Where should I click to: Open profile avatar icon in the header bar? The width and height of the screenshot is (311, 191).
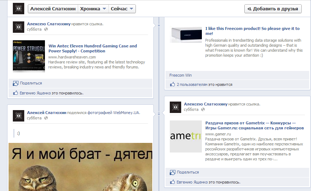click(x=19, y=9)
